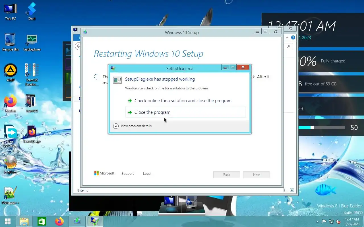The height and width of the screenshot is (227, 364).
Task: Launch AIMP music player shortcut
Action: 11,73
